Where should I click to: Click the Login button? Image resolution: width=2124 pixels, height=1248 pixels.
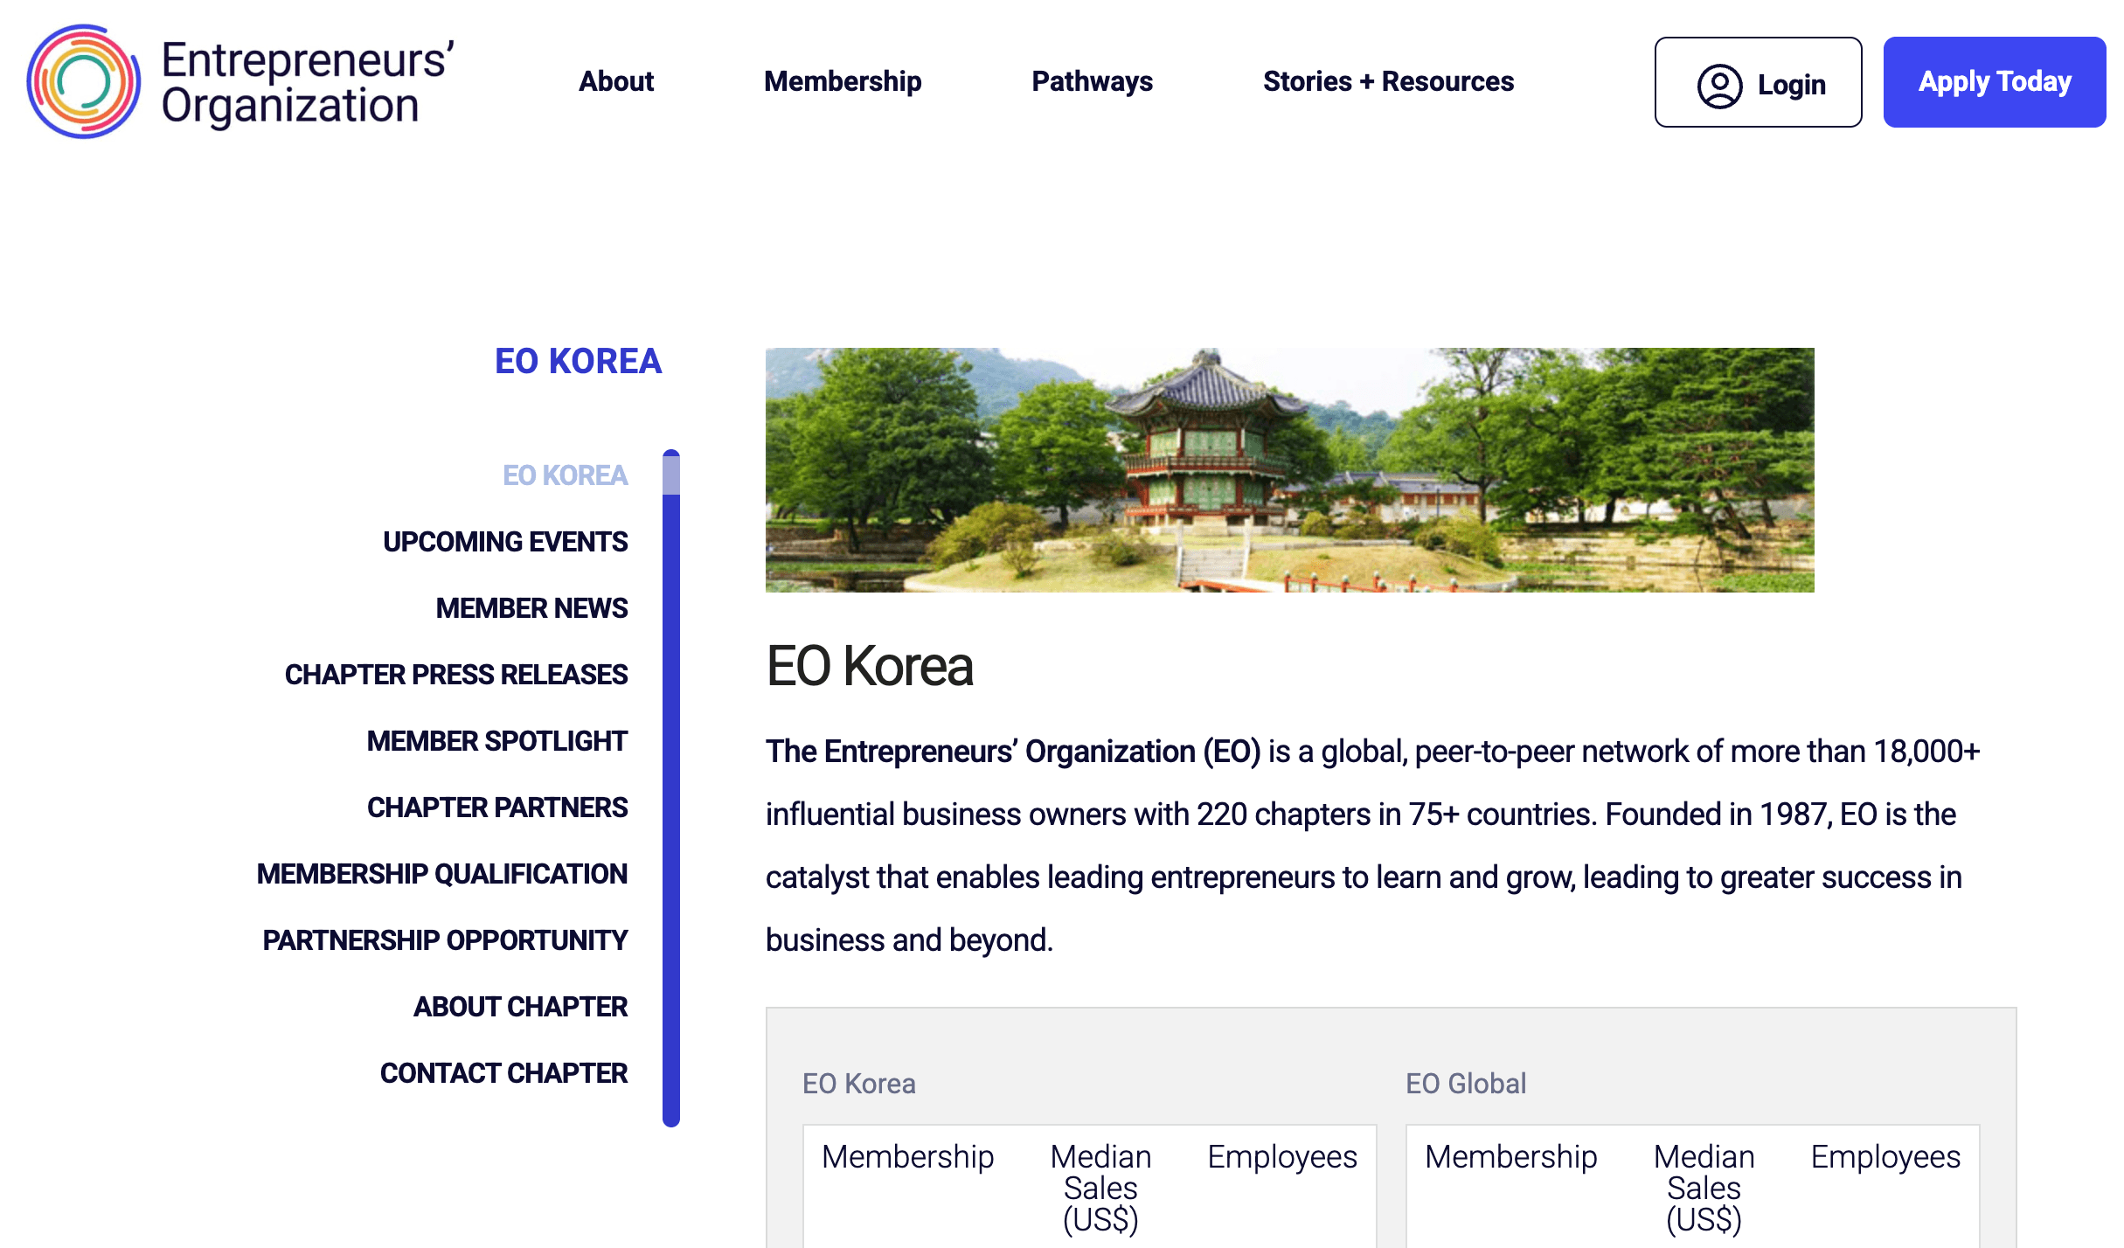tap(1759, 82)
